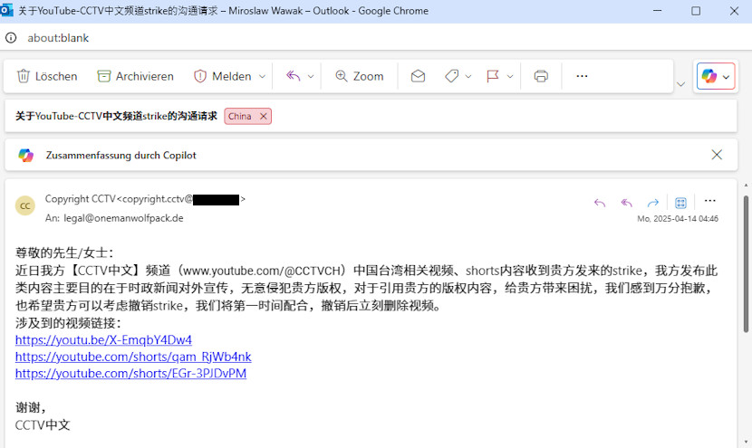Screen dimensions: 752x448
Task: Print the email using printer icon
Action: coord(541,76)
